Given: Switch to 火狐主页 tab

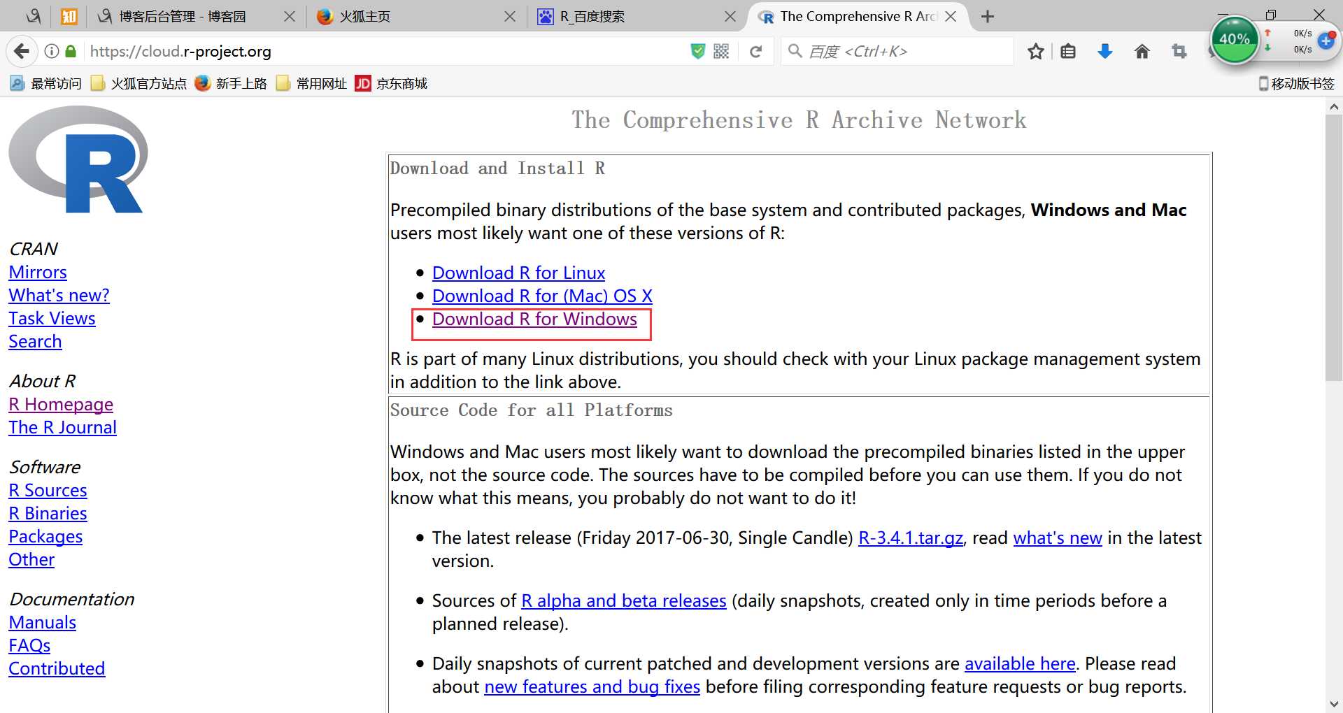Looking at the screenshot, I should click(x=364, y=16).
